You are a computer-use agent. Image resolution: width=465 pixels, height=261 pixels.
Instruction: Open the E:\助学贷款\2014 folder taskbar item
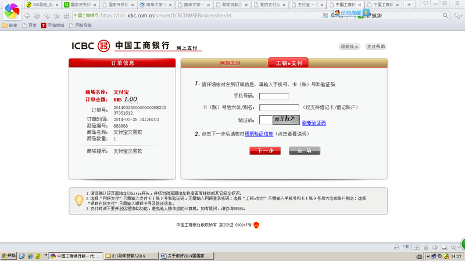click(x=131, y=256)
